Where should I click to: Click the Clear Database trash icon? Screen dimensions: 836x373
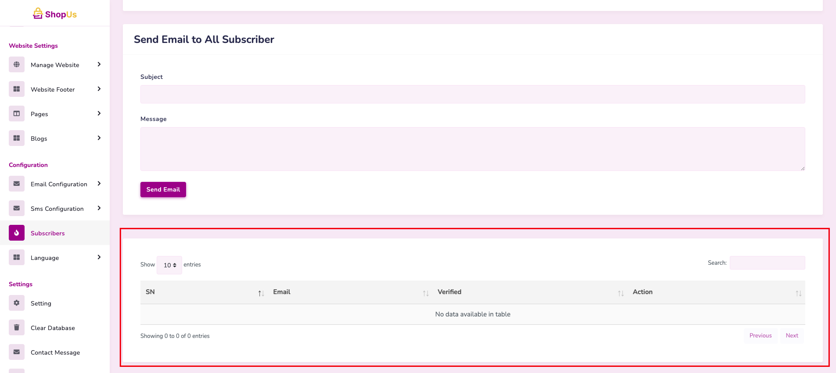coord(17,327)
